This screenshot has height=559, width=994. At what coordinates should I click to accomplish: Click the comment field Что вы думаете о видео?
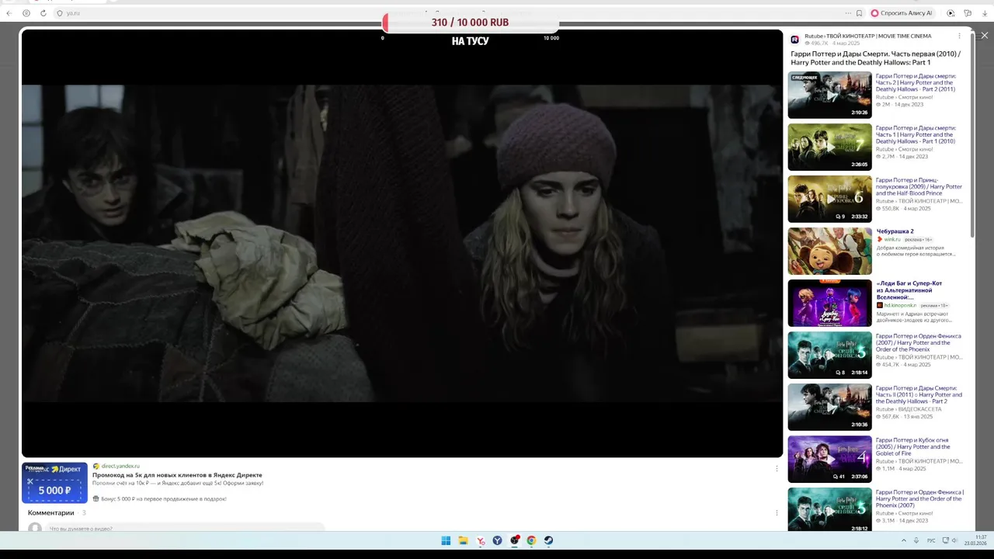[x=186, y=528]
